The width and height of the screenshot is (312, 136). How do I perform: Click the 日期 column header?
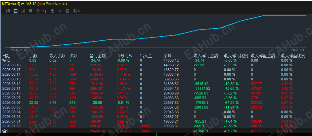[6, 56]
